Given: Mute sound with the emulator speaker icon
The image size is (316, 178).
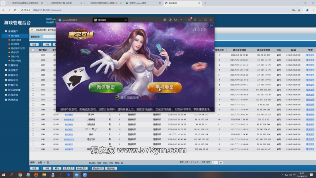Looking at the screenshot, I should (x=170, y=20).
